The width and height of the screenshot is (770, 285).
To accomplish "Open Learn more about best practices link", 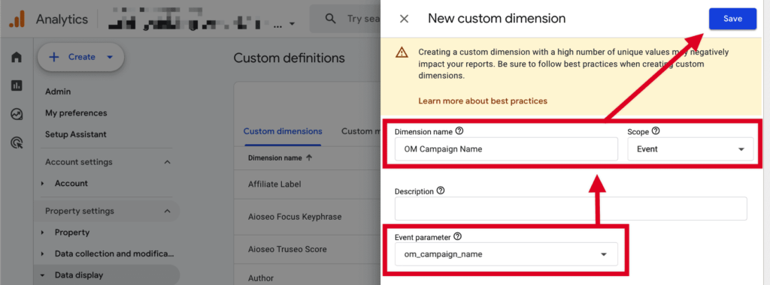I will [x=482, y=101].
